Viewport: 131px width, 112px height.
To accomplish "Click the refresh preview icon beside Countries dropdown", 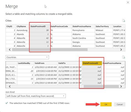I will [x=124, y=57].
